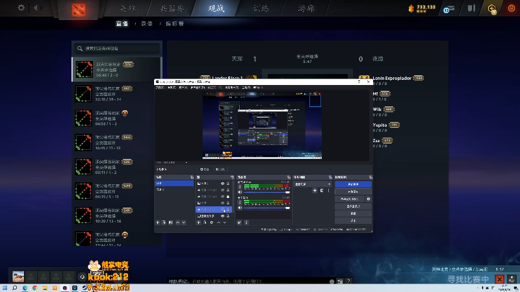Open scene filters icon in OBS Scenes toolbar

click(x=170, y=223)
